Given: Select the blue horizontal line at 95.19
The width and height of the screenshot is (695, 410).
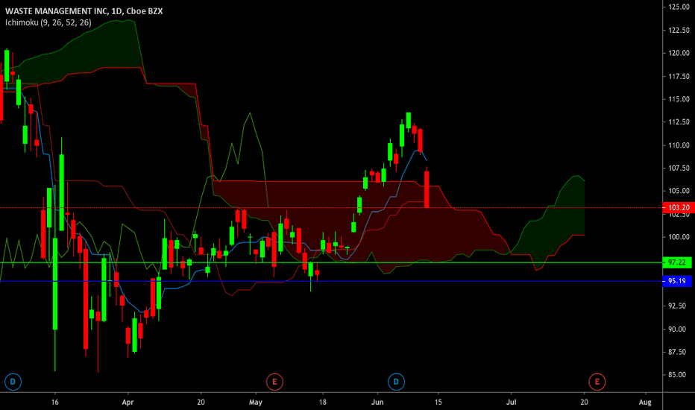Looking at the screenshot, I should [331, 281].
